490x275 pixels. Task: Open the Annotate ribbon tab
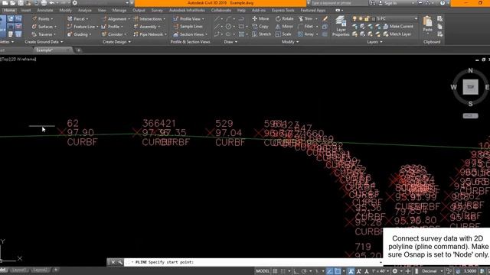pos(45,10)
